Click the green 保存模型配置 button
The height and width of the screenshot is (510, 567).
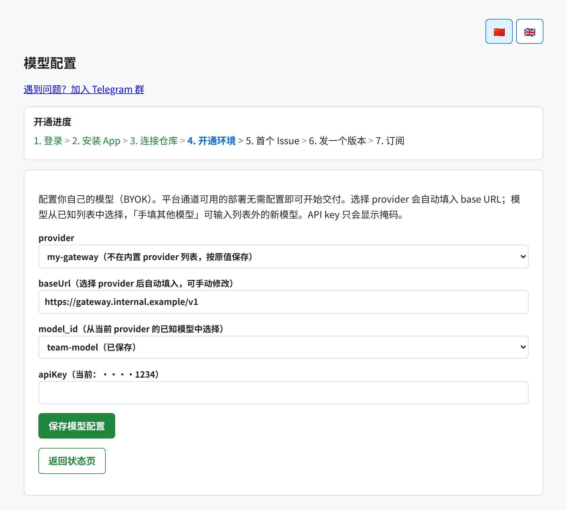(x=76, y=426)
